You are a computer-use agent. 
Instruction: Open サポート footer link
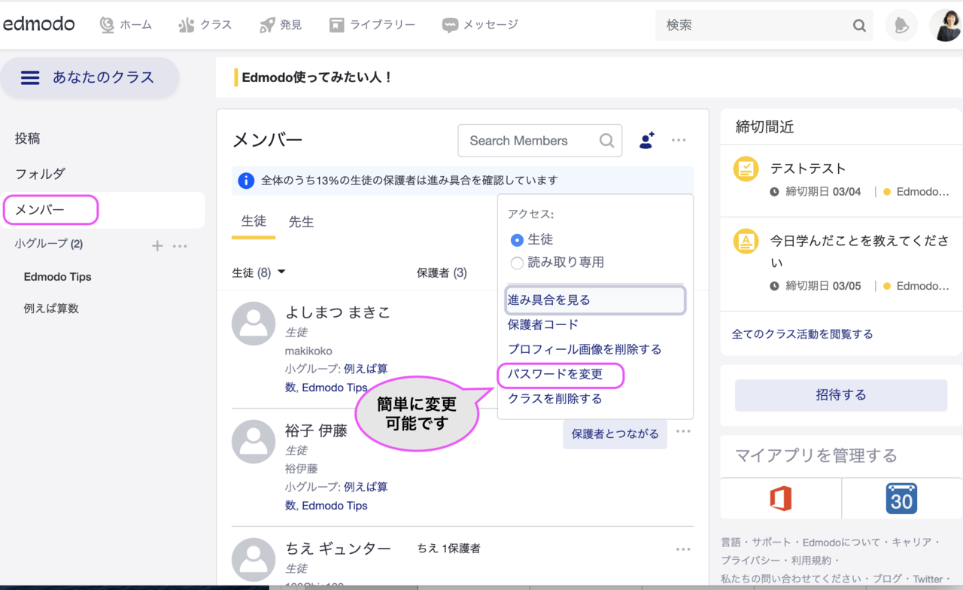point(771,542)
